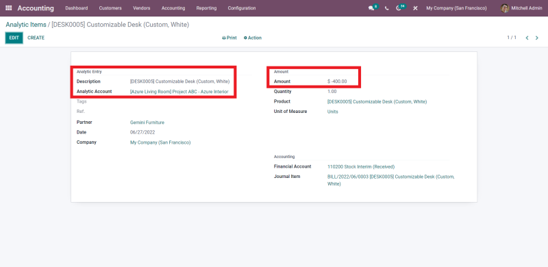Click the Tags field label
This screenshot has height=267, width=548.
click(x=82, y=101)
